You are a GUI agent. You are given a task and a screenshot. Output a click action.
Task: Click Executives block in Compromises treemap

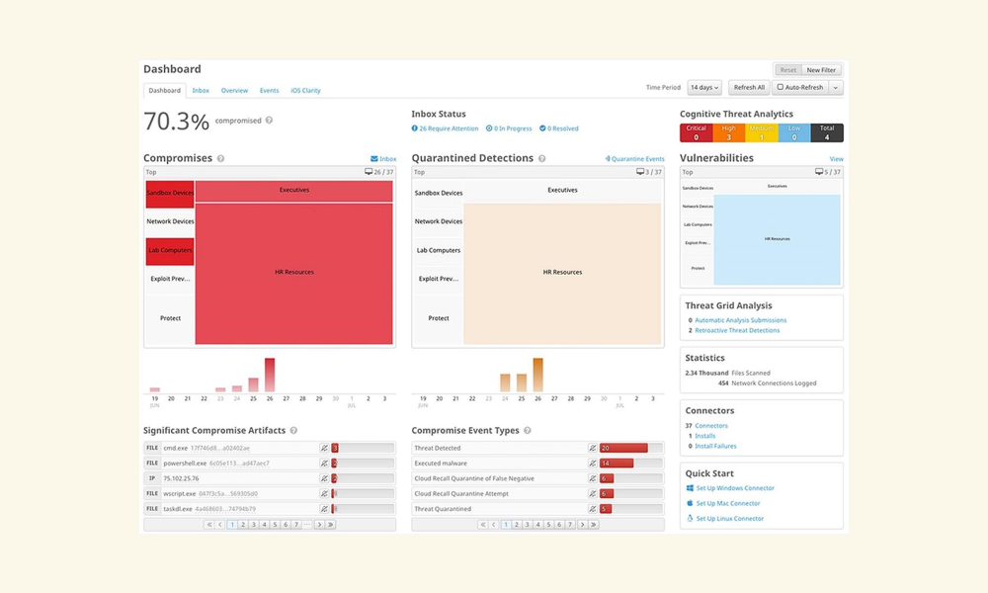[294, 191]
